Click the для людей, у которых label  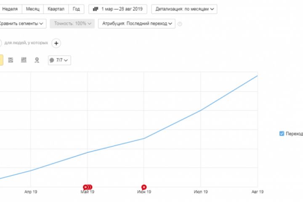(x=26, y=43)
